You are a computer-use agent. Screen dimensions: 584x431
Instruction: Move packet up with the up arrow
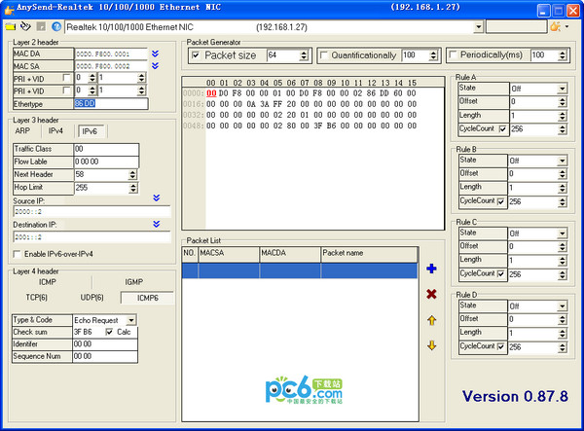point(431,320)
